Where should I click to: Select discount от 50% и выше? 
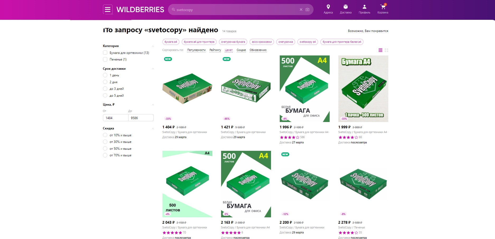tap(105, 149)
